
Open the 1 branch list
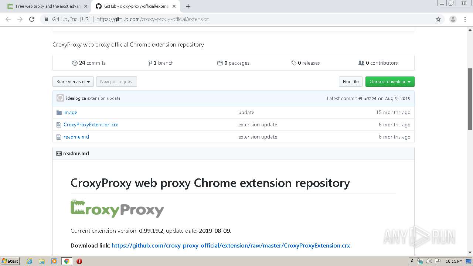pyautogui.click(x=161, y=63)
